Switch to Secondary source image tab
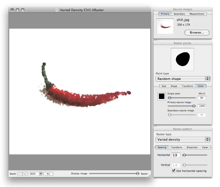Screen dimensions: 220x187 tap(179, 14)
